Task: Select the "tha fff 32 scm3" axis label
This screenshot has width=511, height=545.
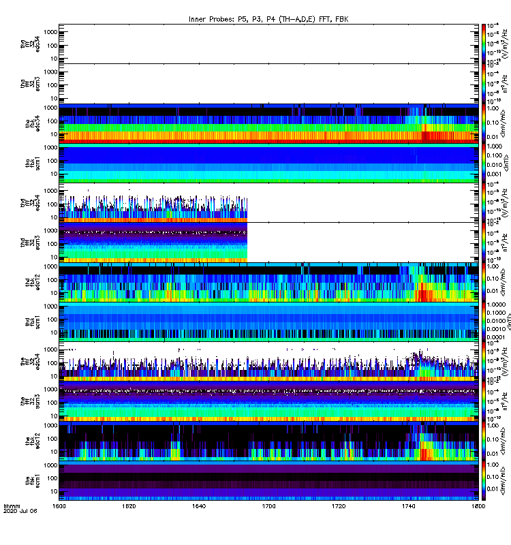Action: point(30,84)
